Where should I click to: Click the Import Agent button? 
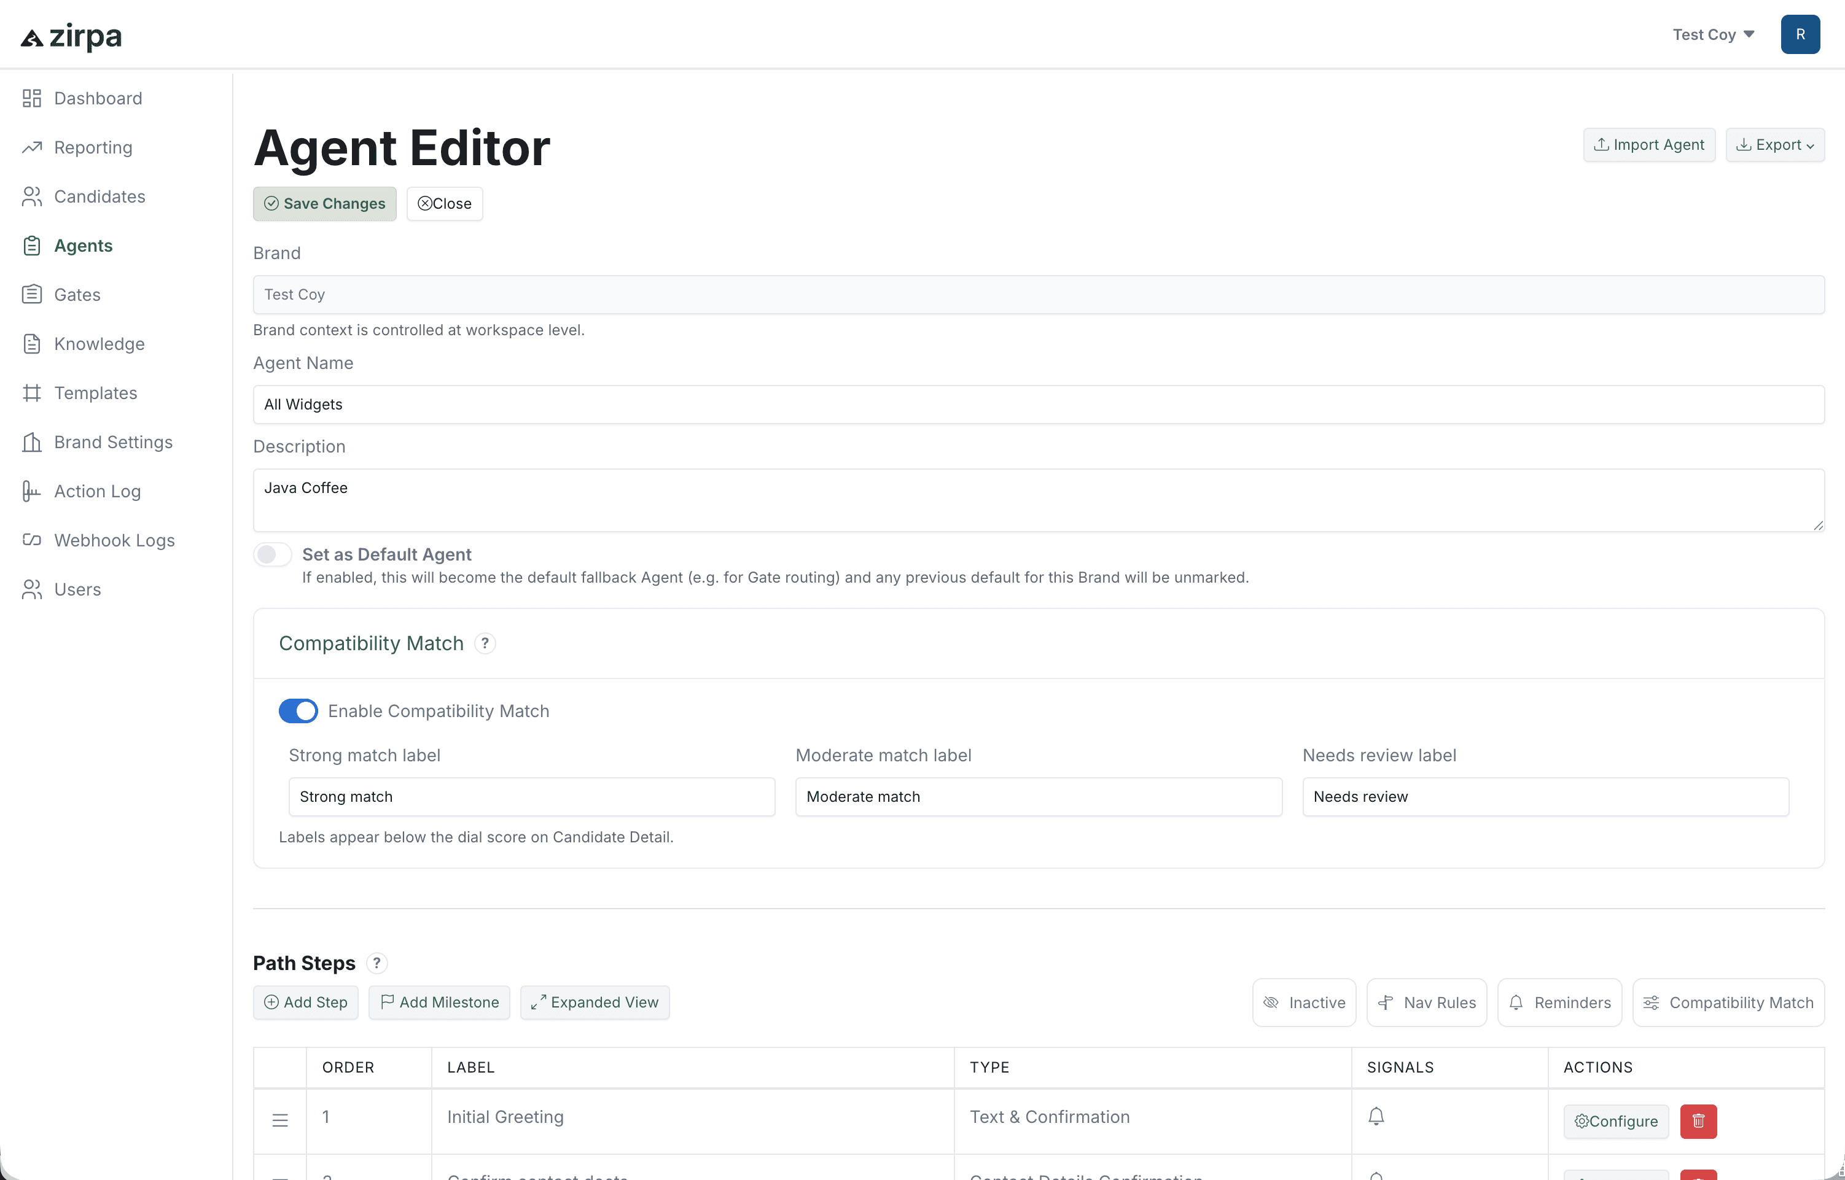(x=1649, y=145)
